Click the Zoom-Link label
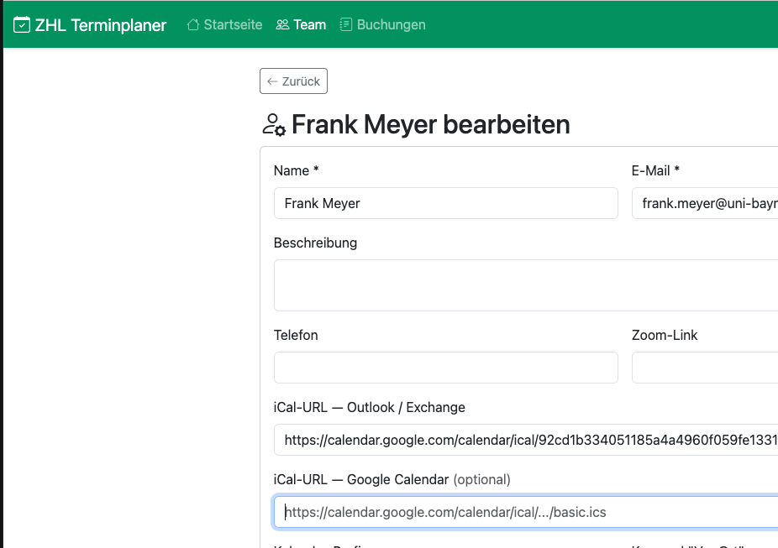This screenshot has height=548, width=778. pyautogui.click(x=665, y=336)
